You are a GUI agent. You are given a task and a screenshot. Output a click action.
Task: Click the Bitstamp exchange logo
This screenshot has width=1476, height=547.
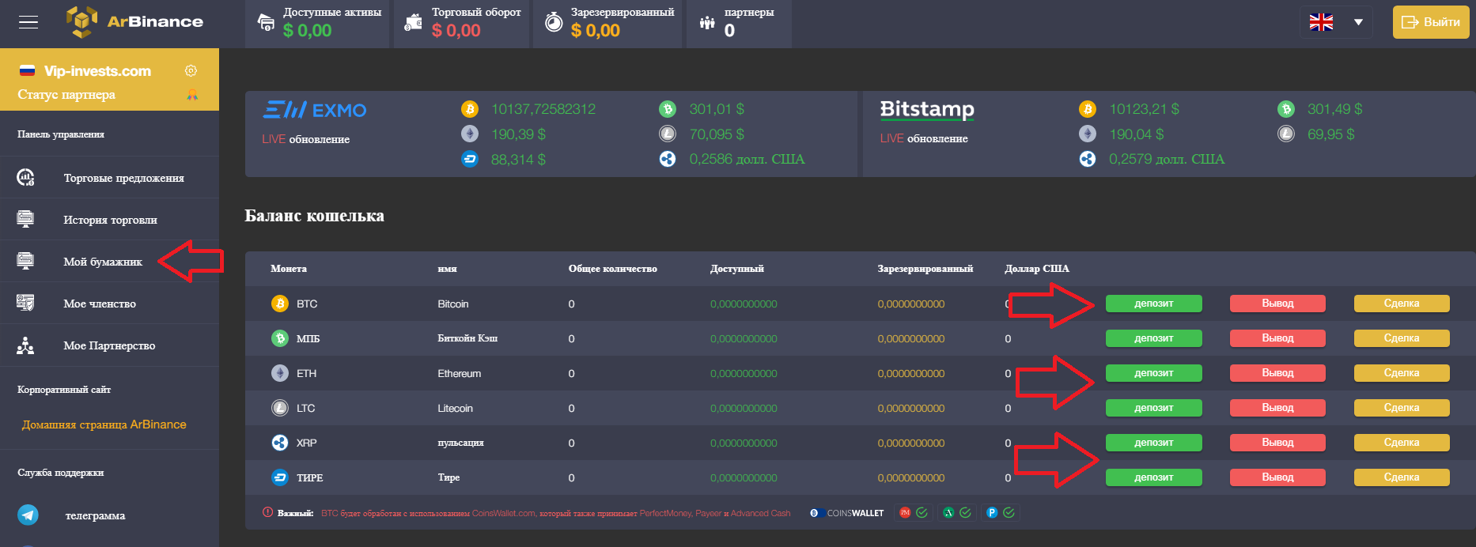coord(927,109)
